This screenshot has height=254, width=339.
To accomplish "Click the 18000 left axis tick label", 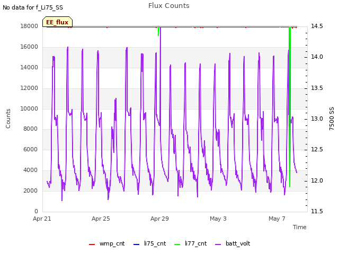I will coord(29,26).
